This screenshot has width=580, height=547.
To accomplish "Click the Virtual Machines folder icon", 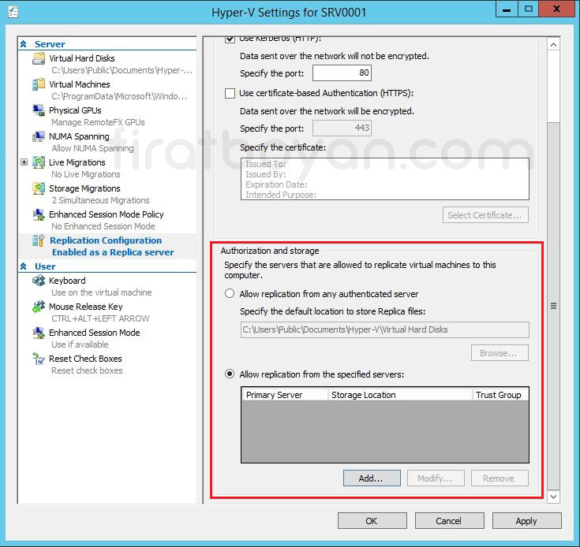I will (39, 84).
